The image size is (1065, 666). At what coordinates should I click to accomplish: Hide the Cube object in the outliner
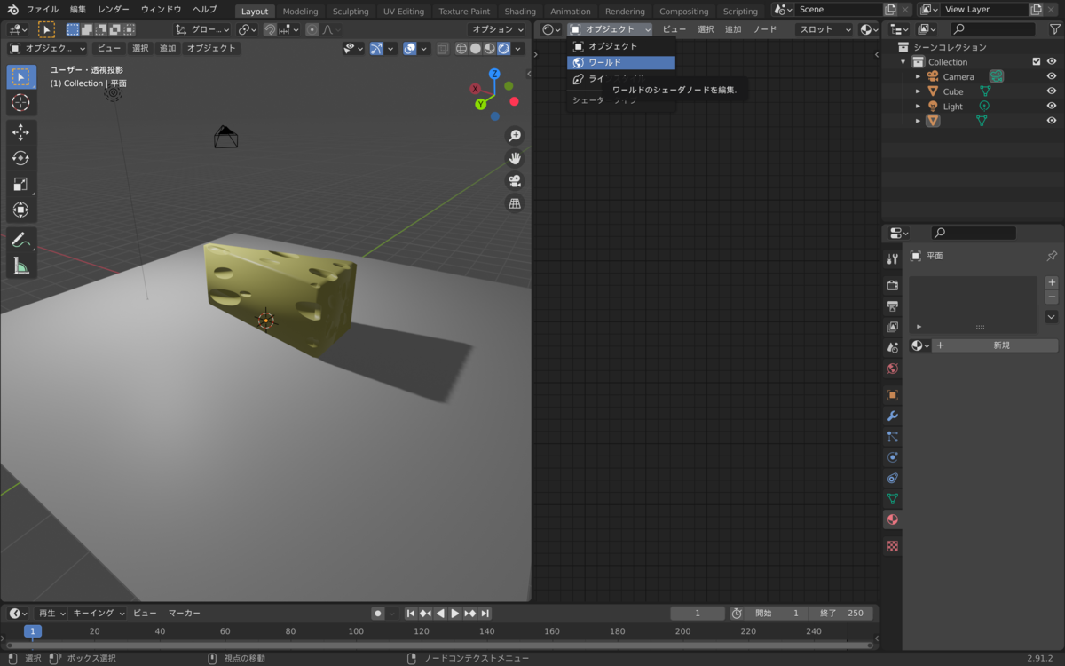click(1052, 91)
